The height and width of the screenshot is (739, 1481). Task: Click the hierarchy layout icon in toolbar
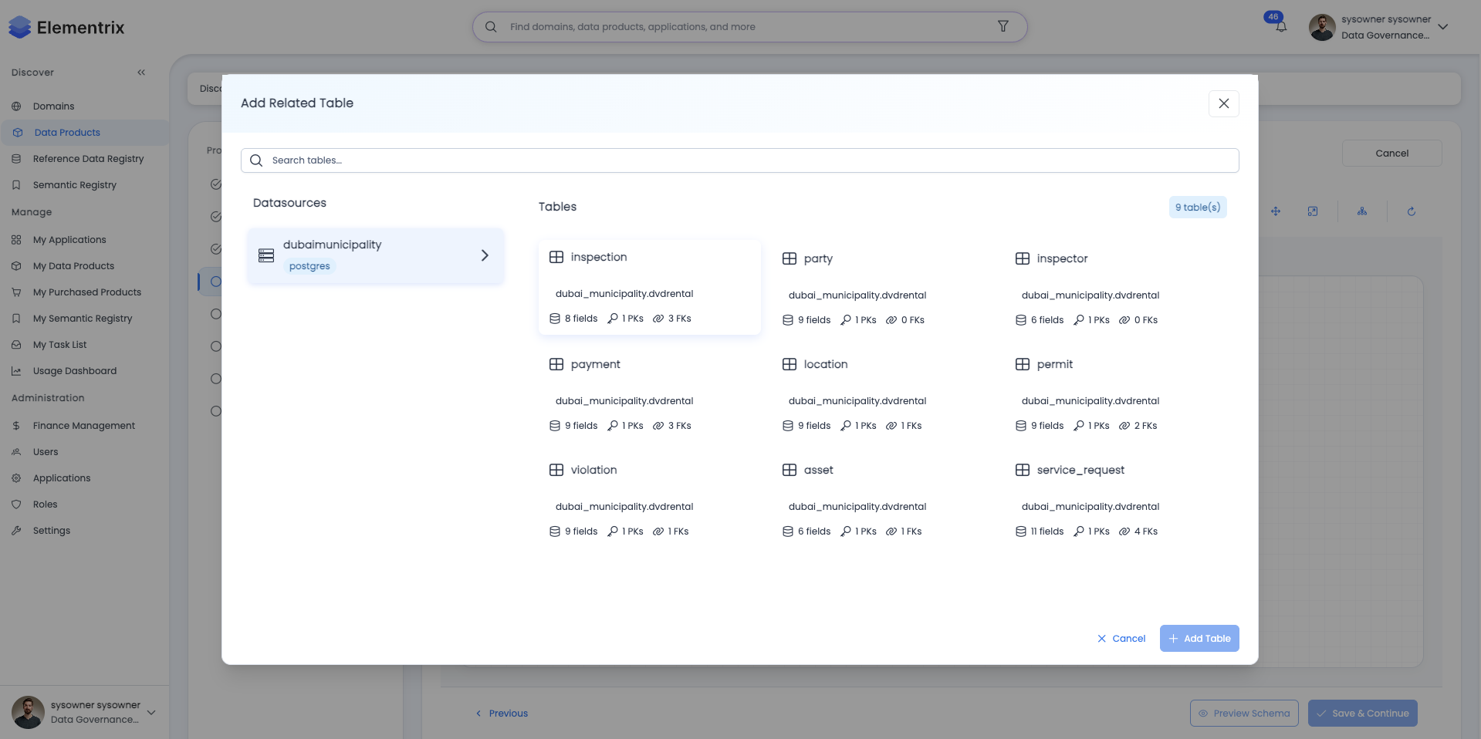coord(1362,211)
